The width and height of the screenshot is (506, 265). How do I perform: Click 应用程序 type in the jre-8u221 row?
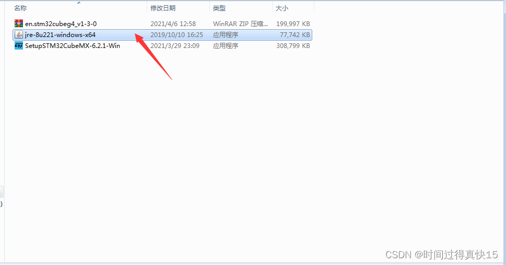point(226,35)
